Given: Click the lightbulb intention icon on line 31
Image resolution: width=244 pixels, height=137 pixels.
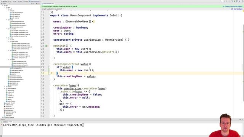Looking at the screenshot, I should click(51, 73).
